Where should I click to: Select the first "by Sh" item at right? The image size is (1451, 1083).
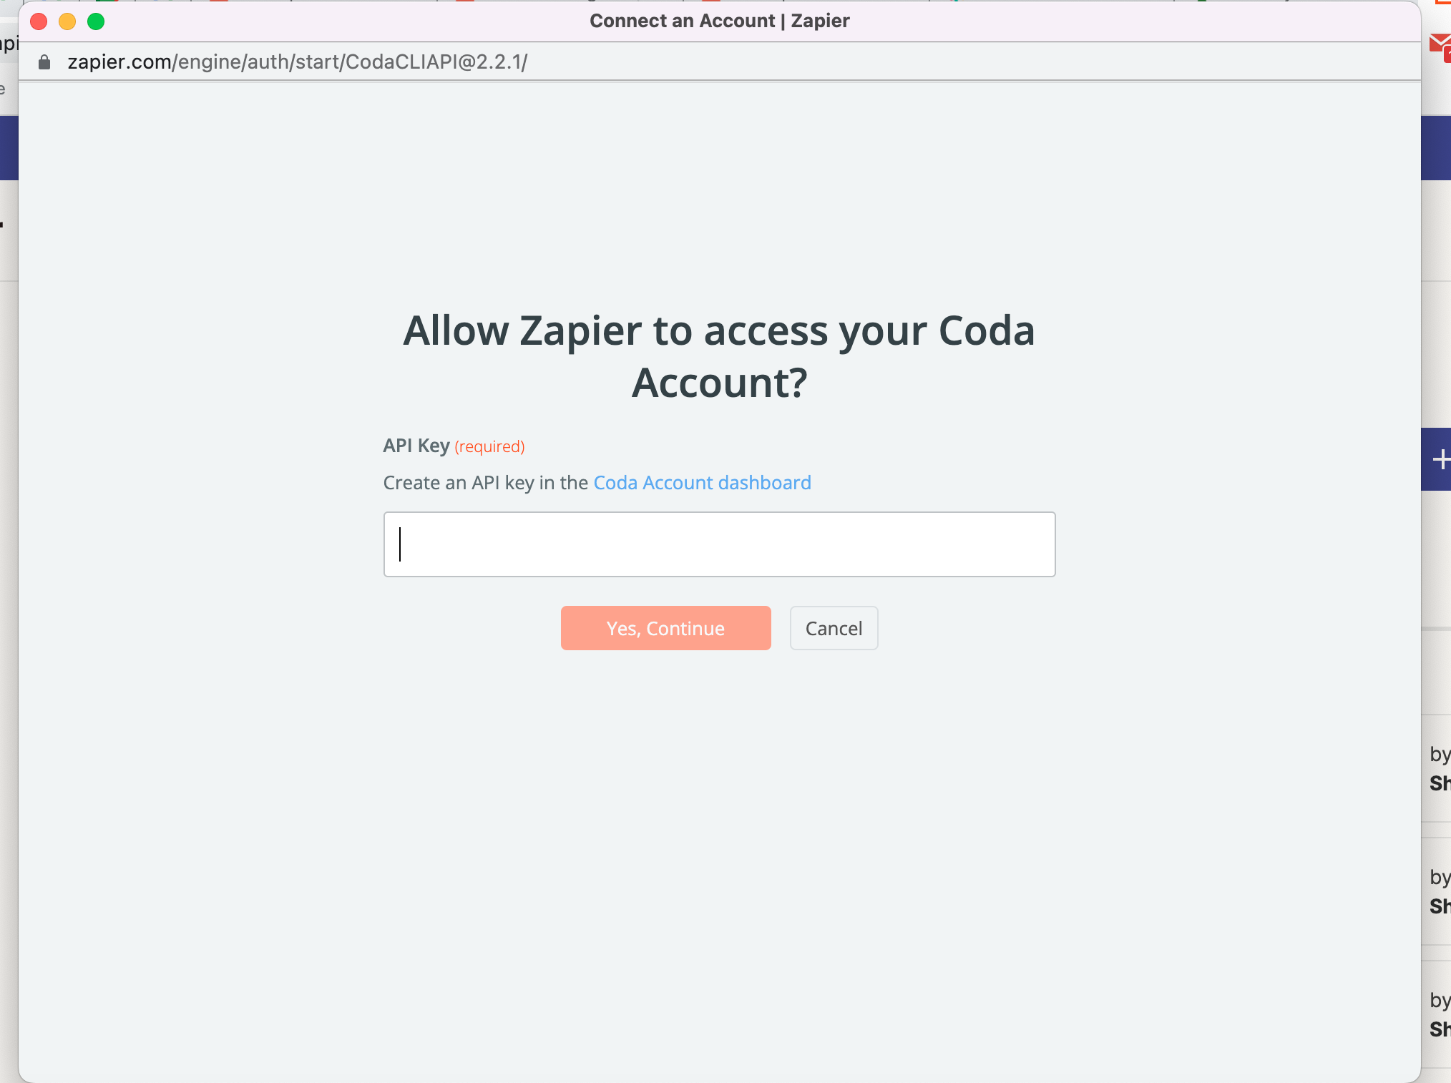click(x=1439, y=769)
